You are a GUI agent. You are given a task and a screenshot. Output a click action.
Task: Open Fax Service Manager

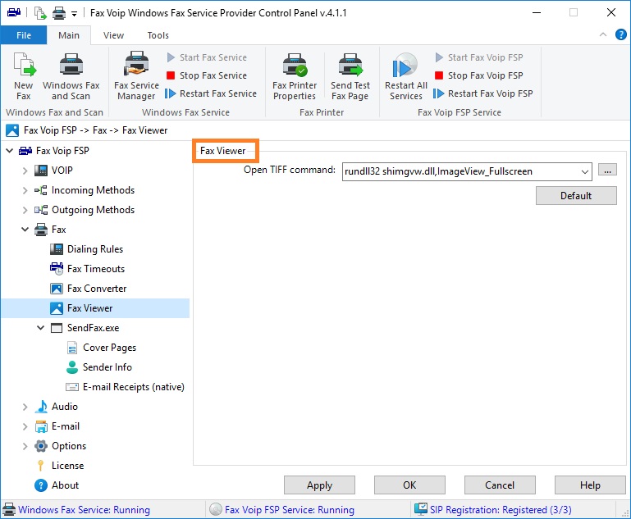[136, 76]
